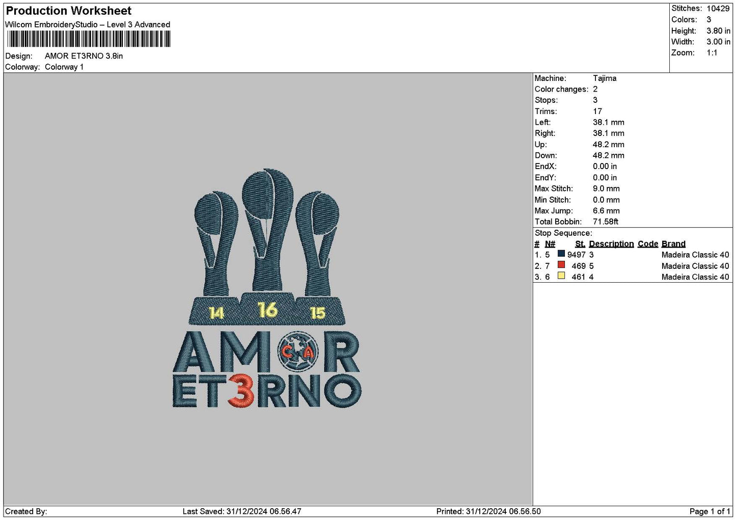Click the EndY value '0.00 in'
Screen dimensions: 736x520
605,178
